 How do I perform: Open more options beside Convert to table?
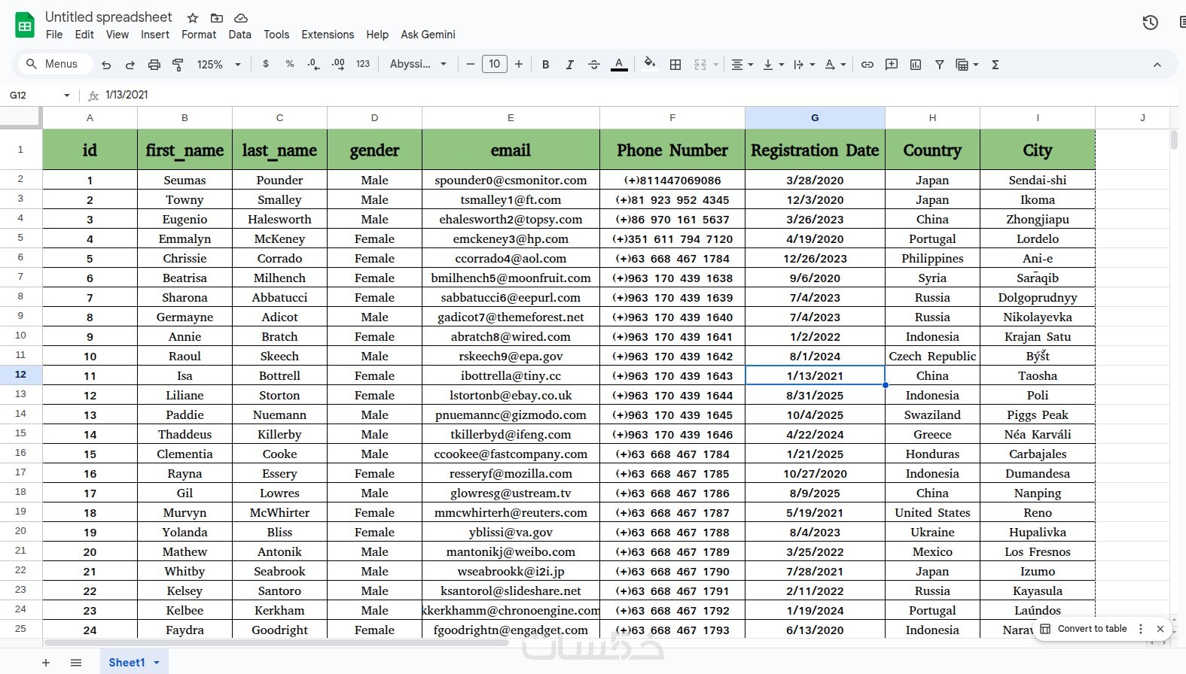click(1141, 629)
